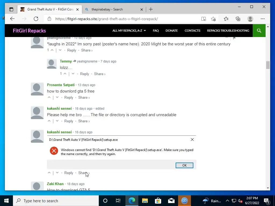
Task: Add page to favorites star-plus icon
Action: coord(213,19)
